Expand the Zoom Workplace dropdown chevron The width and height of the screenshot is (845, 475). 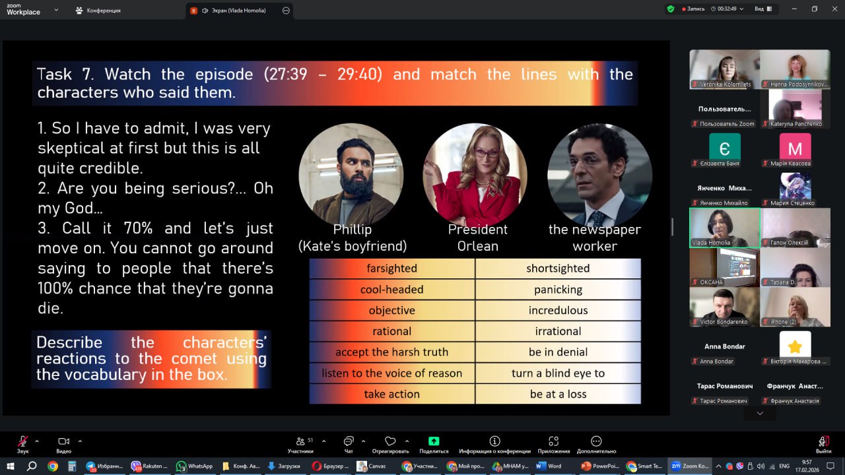coord(55,10)
